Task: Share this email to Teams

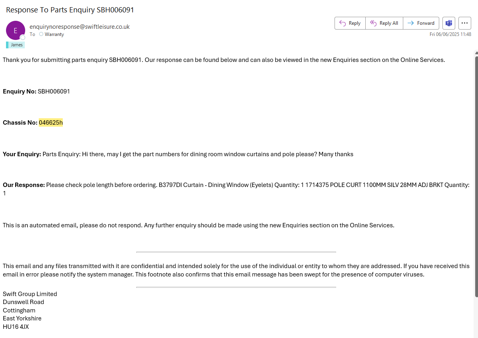Action: (x=449, y=23)
